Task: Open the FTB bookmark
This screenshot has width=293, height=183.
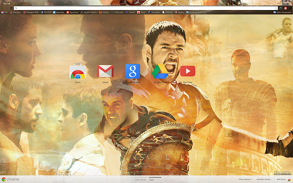Action: (x=4, y=12)
